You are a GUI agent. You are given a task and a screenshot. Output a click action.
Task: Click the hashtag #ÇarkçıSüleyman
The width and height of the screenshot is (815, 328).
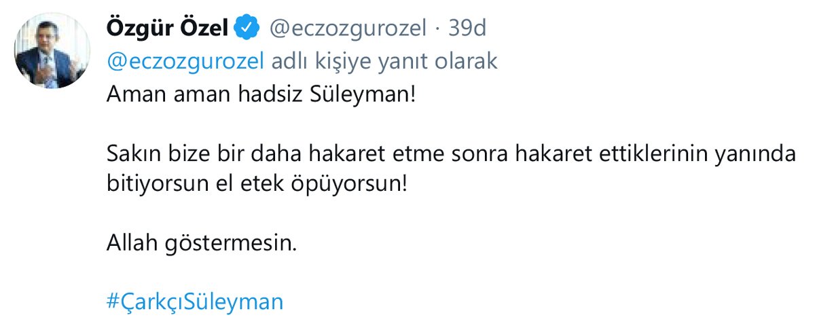[195, 302]
